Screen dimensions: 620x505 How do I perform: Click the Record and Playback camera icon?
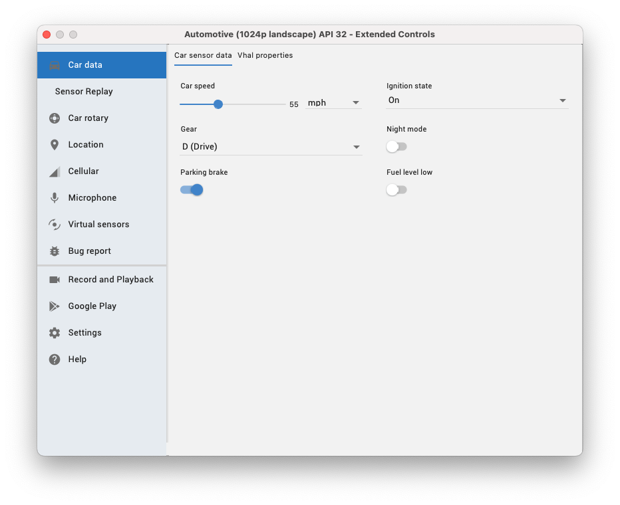[x=55, y=280]
